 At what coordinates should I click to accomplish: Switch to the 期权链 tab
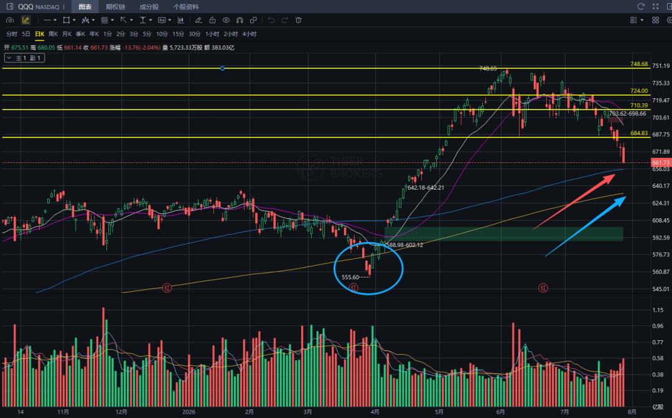pyautogui.click(x=116, y=6)
